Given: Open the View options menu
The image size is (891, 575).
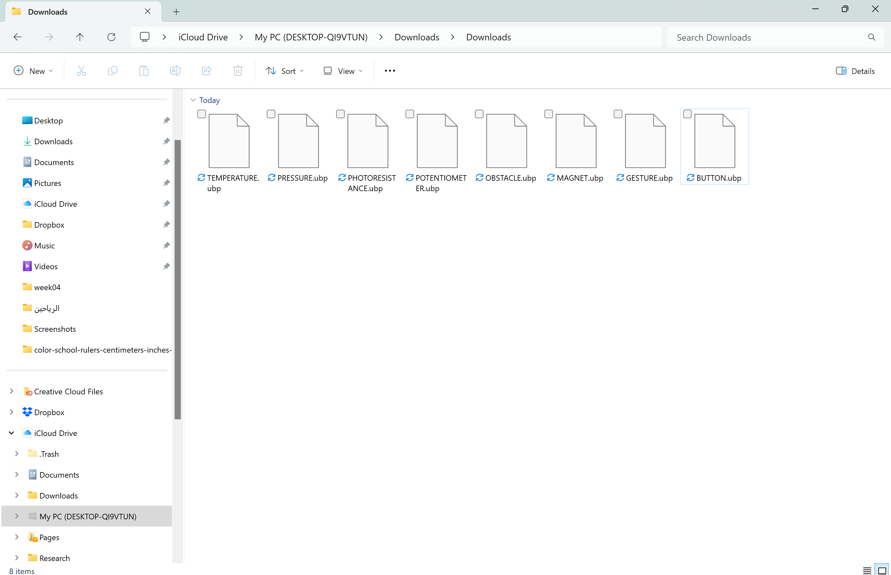Looking at the screenshot, I should [343, 71].
